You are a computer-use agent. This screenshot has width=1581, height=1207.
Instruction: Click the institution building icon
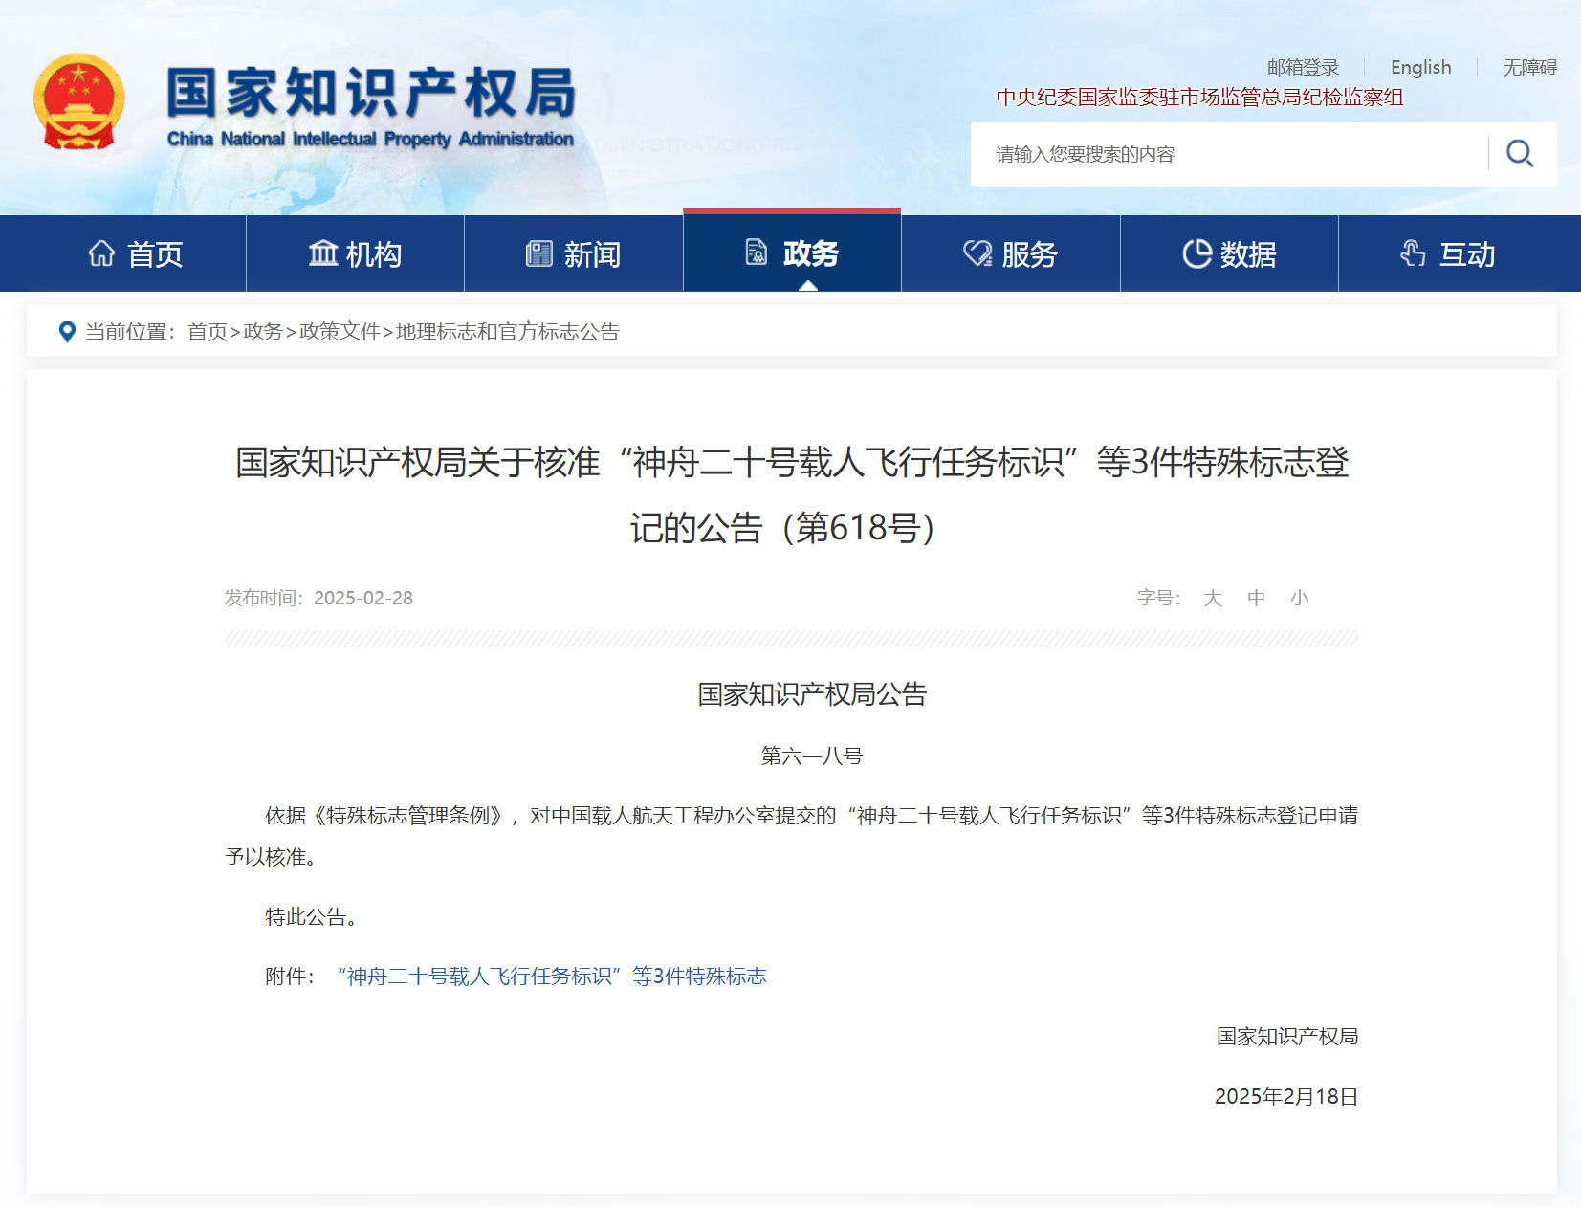pyautogui.click(x=323, y=252)
